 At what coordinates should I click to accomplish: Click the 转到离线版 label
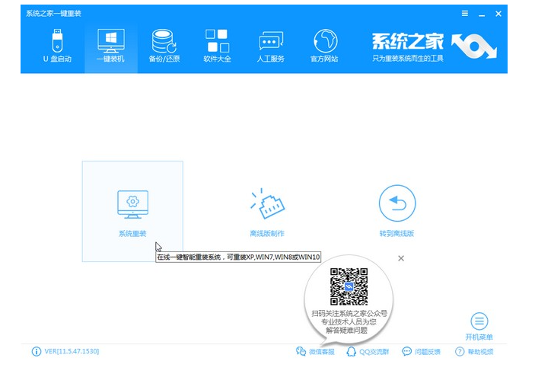point(396,234)
